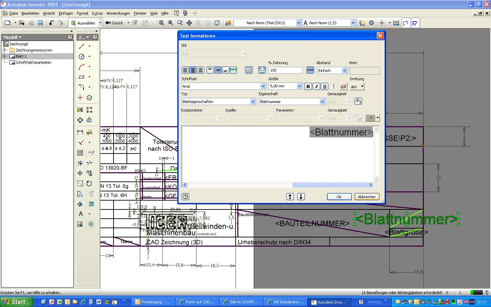Open the Schriftart font dropdown
The width and height of the screenshot is (491, 307).
263,86
